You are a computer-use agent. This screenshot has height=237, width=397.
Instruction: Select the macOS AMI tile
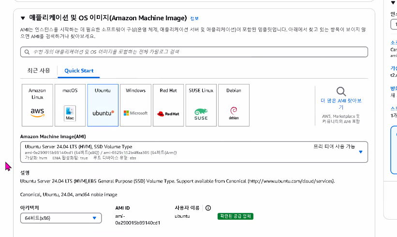tap(70, 105)
